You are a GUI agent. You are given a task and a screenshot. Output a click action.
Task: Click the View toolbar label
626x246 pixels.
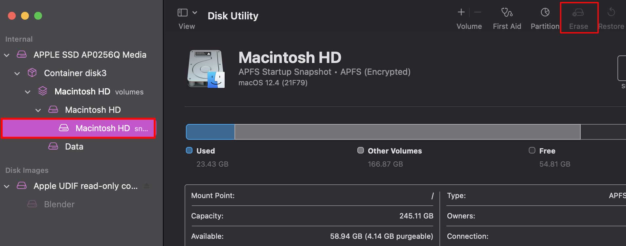[x=187, y=26]
